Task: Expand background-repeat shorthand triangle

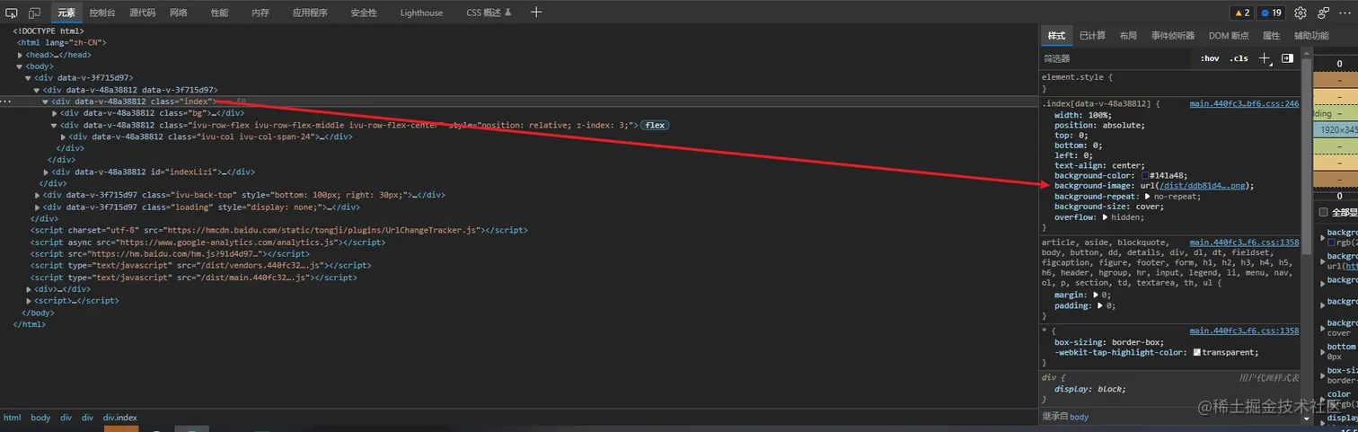Action: point(1148,196)
